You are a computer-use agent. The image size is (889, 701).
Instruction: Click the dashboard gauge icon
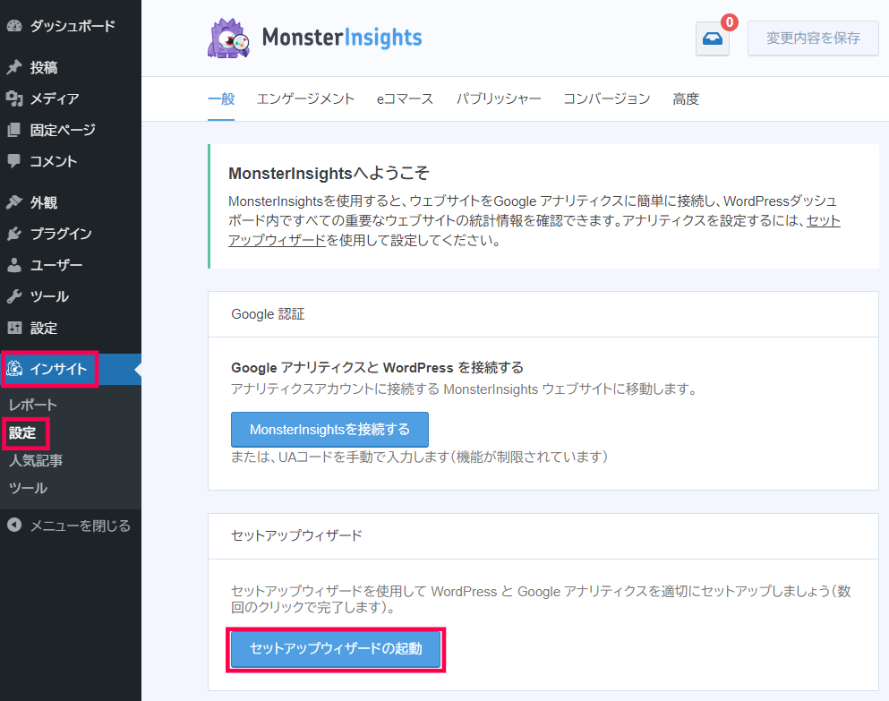coord(14,26)
